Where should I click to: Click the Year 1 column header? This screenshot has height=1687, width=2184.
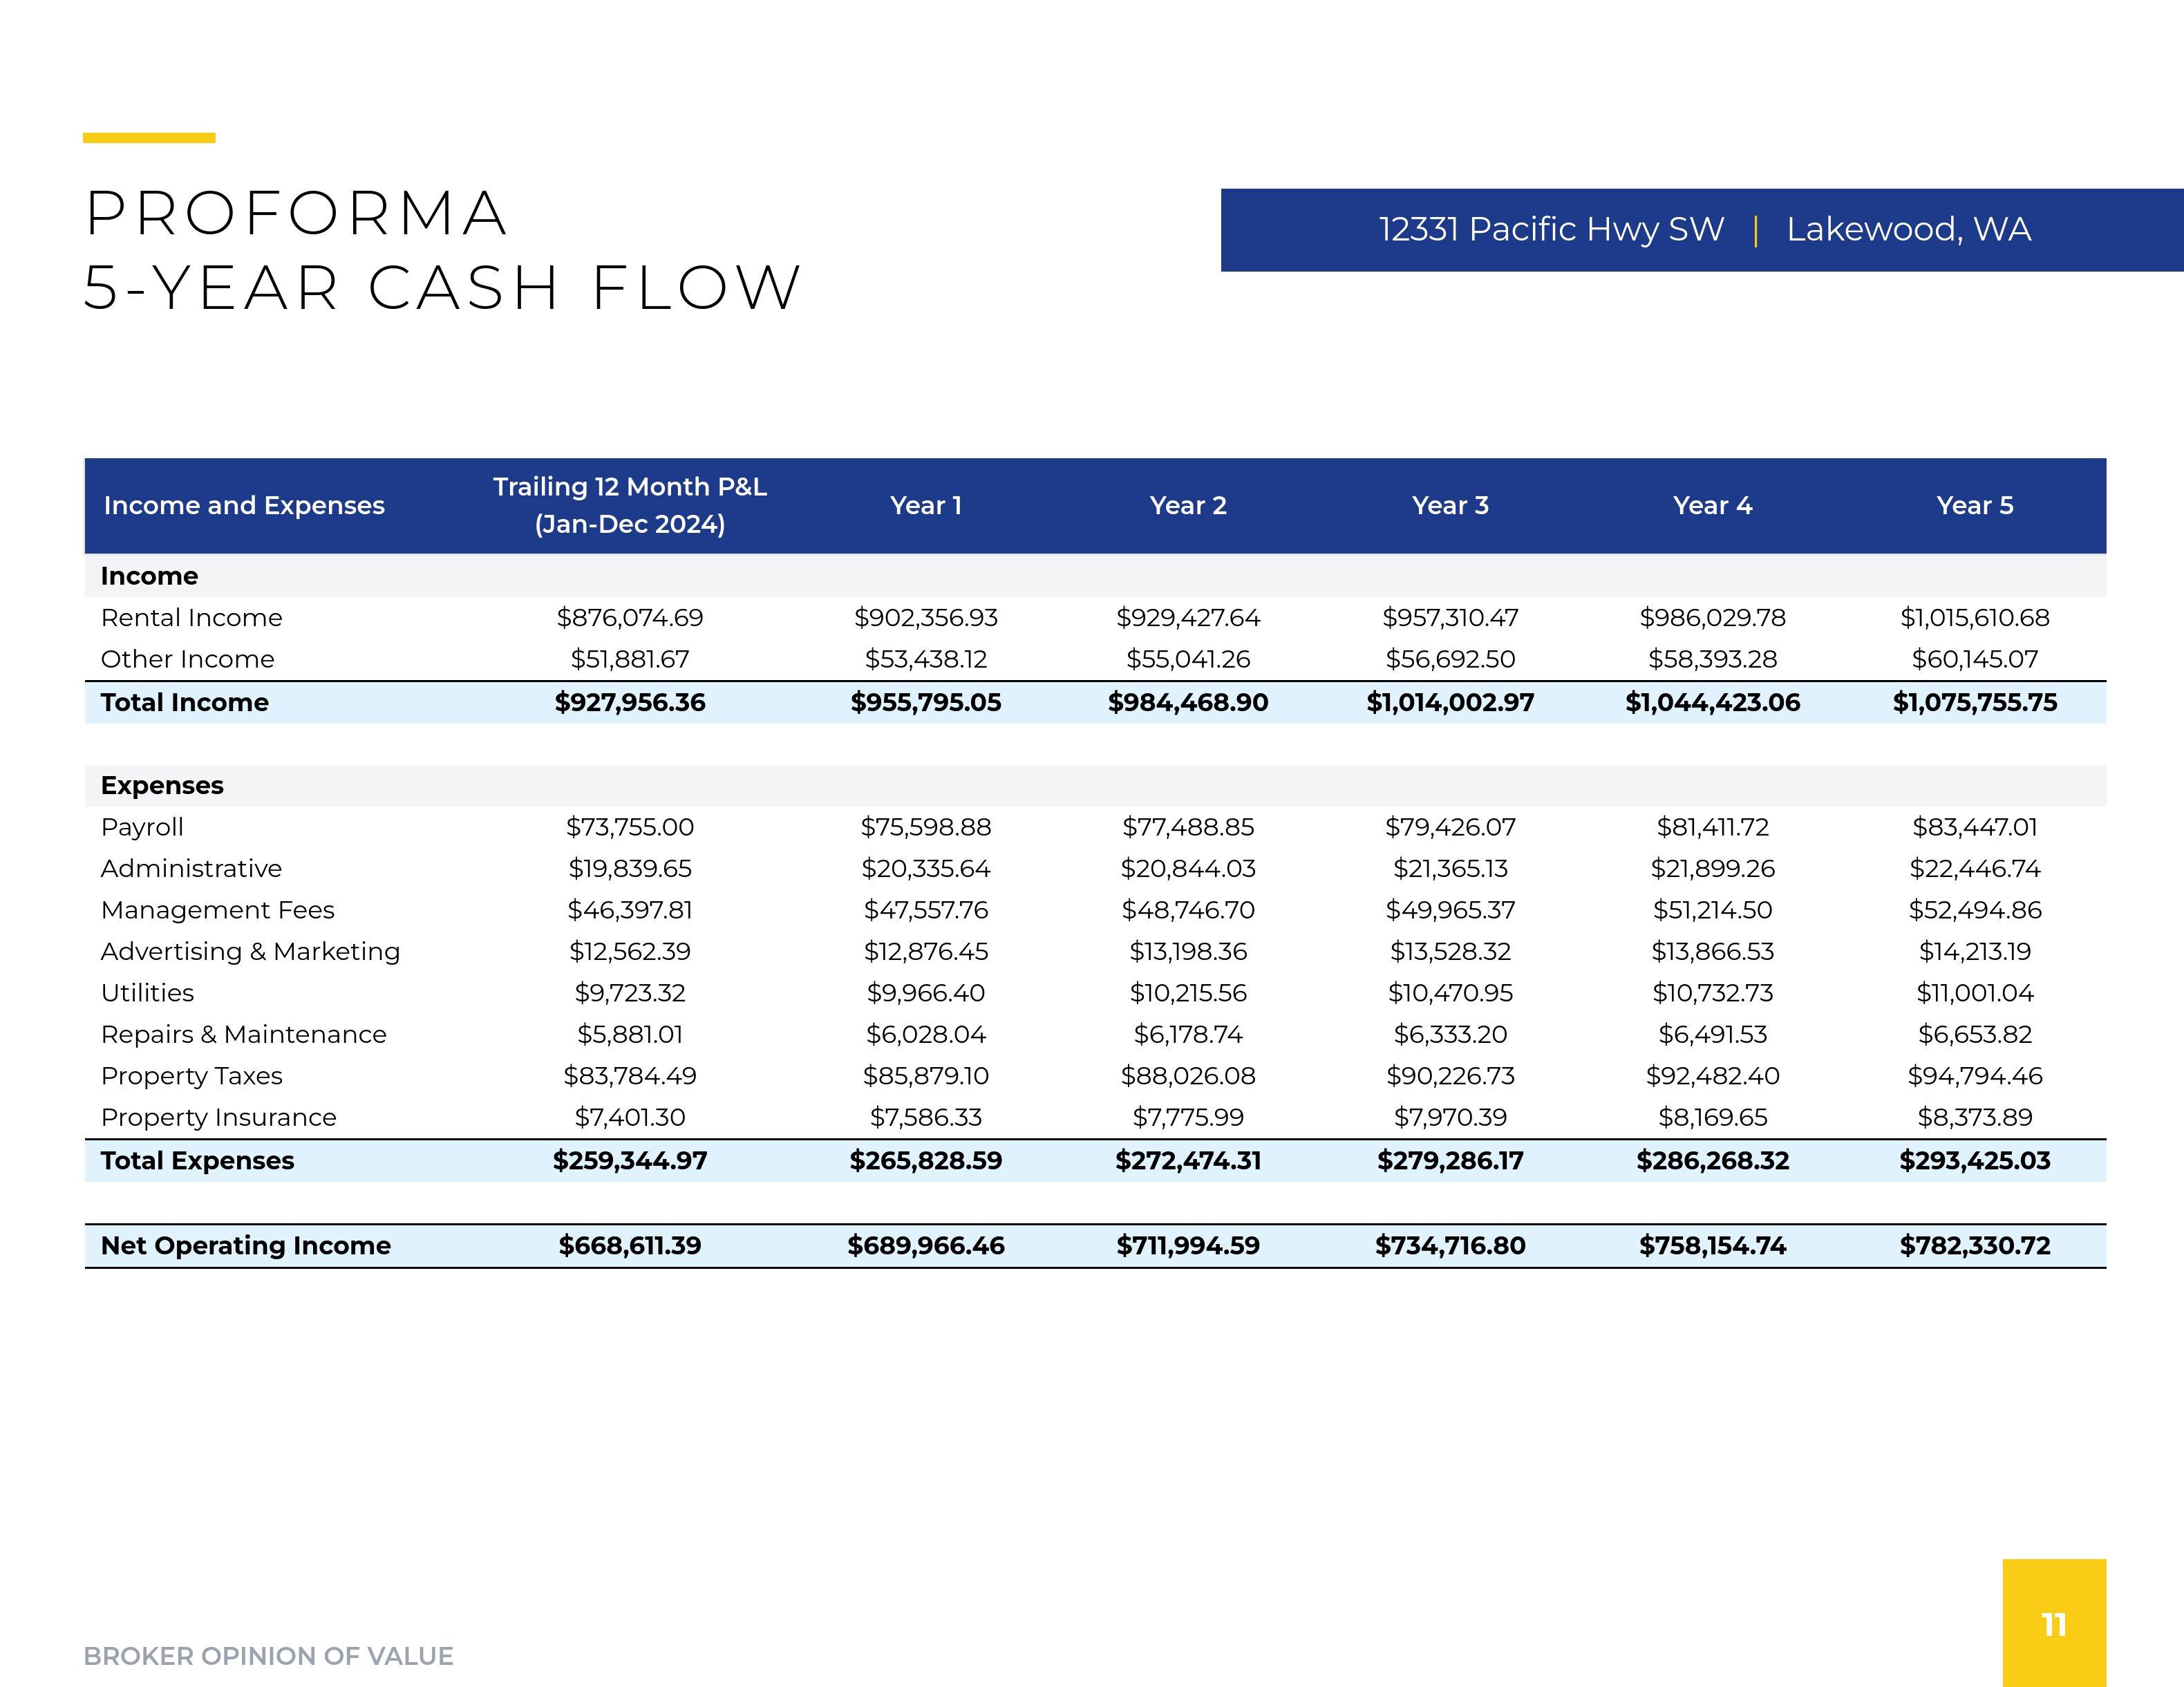click(925, 506)
